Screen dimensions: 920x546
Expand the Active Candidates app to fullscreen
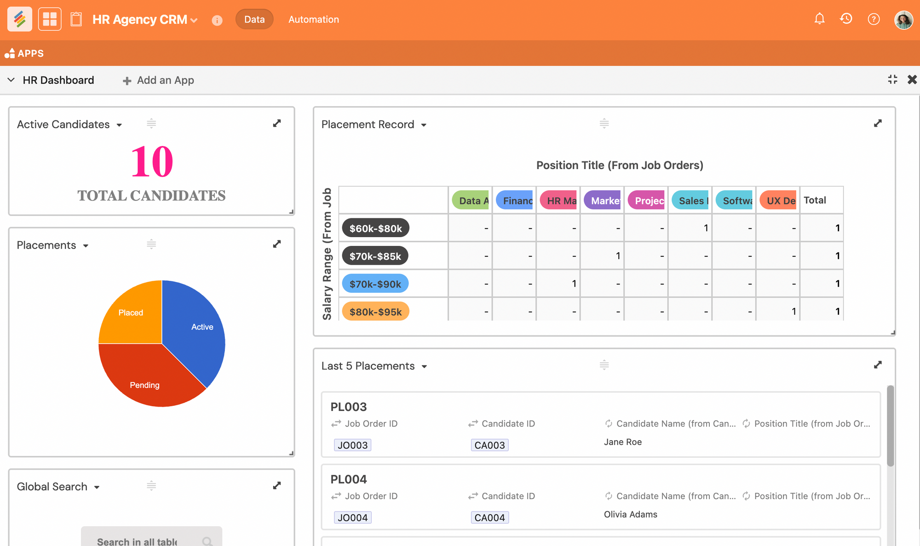click(x=277, y=124)
